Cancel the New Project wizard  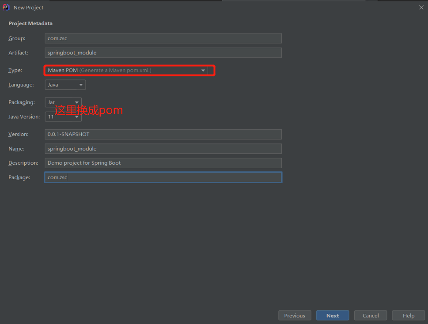point(371,316)
